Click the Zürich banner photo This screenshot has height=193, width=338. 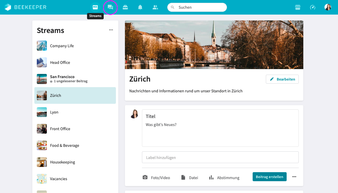coord(214,45)
